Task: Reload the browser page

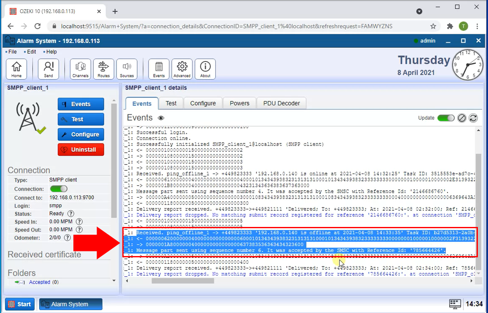Action: coord(38,27)
